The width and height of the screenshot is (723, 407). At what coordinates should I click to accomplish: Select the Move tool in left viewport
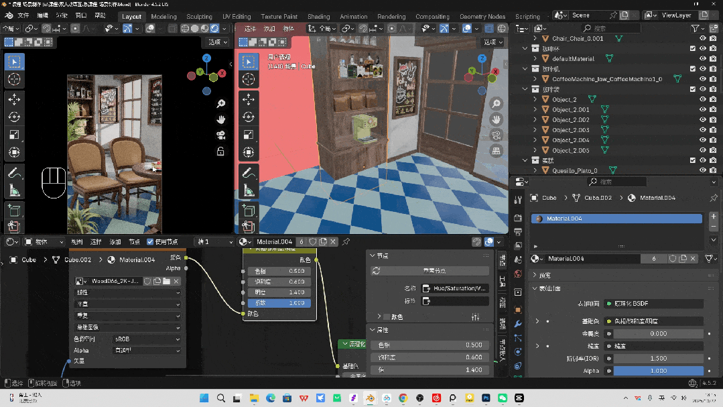point(14,99)
